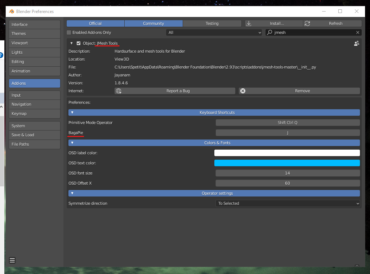Open the Keymap preferences tab
Screen dimensions: 370x274
35,114
